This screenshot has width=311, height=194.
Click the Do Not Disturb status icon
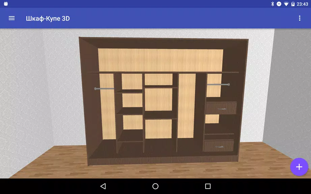279,4
